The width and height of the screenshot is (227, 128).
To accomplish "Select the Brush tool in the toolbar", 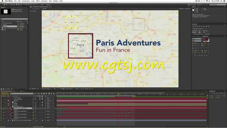I will pyautogui.click(x=24, y=5).
